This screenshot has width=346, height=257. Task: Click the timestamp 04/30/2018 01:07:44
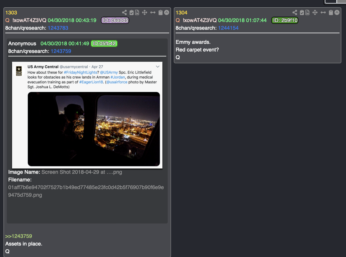[x=242, y=20]
